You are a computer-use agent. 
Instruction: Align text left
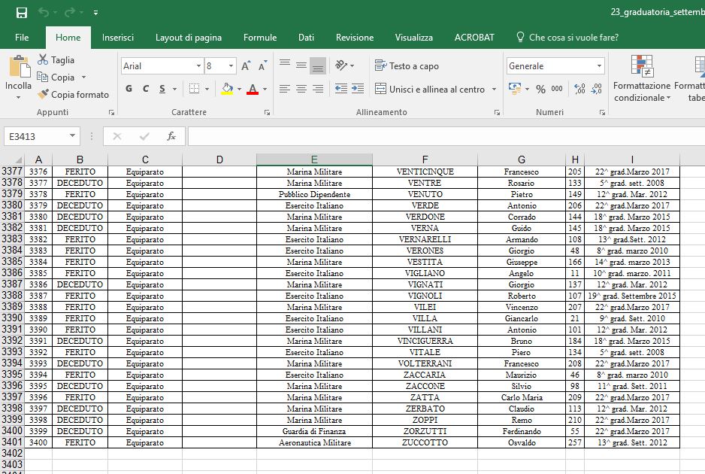tap(285, 89)
